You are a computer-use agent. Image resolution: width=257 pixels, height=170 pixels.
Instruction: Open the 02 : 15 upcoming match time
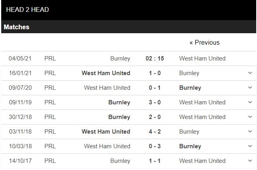coord(155,59)
